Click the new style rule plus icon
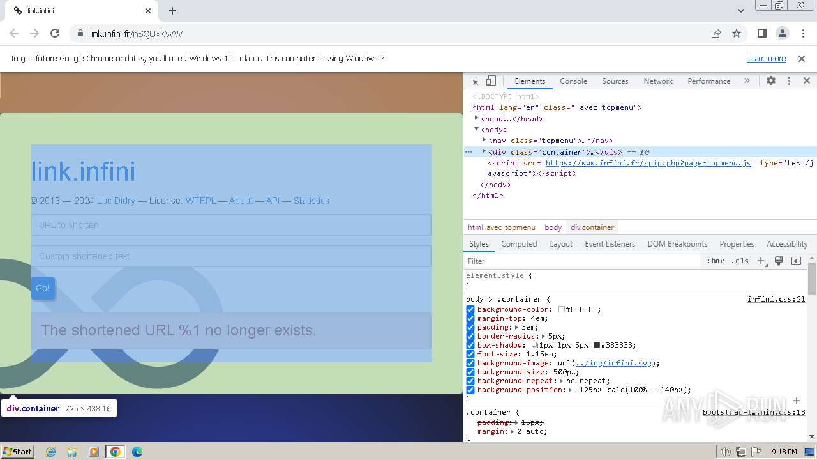Viewport: 817px width, 460px height. tap(761, 261)
